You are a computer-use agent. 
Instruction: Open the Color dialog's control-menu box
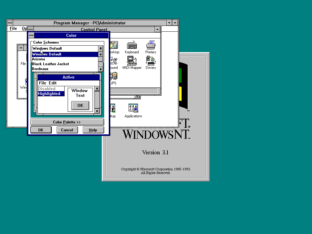point(31,35)
